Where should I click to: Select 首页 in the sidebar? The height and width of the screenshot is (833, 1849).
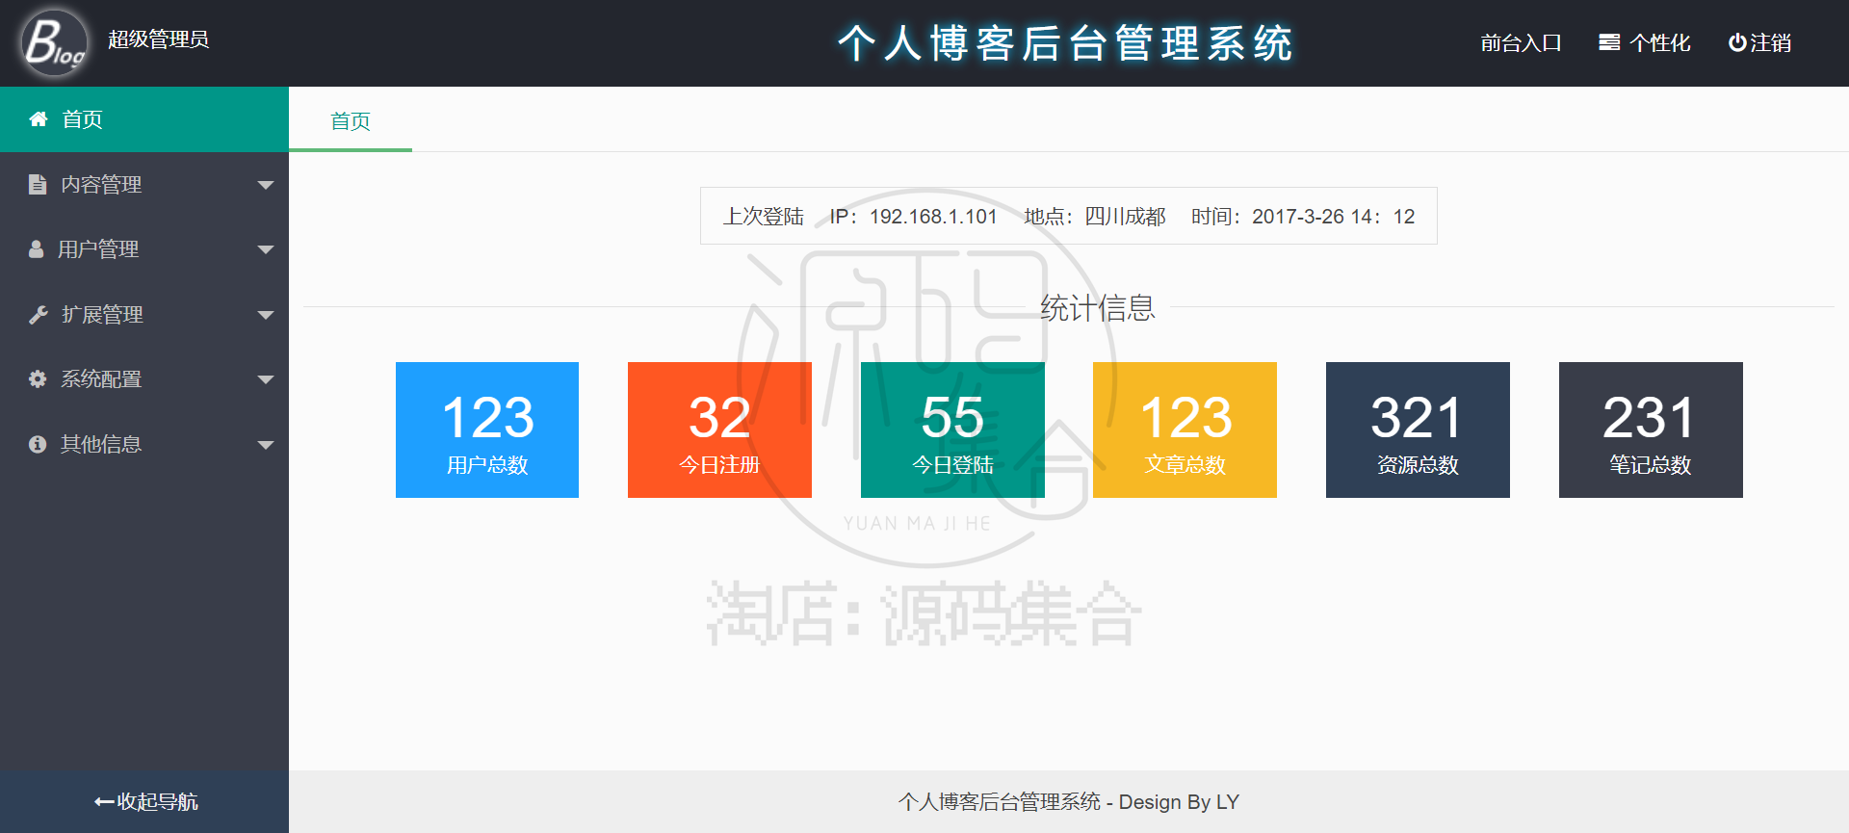144,119
